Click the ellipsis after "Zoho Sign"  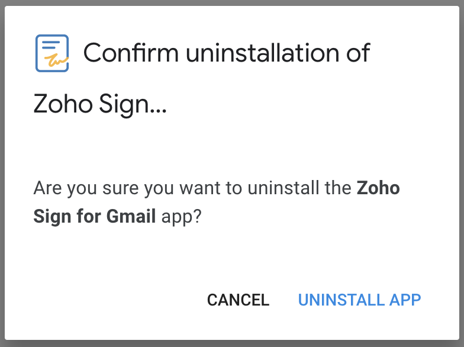[x=157, y=110]
